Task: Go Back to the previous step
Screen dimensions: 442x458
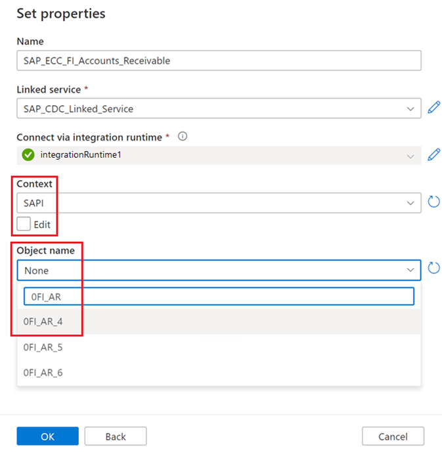Action: coord(116,436)
